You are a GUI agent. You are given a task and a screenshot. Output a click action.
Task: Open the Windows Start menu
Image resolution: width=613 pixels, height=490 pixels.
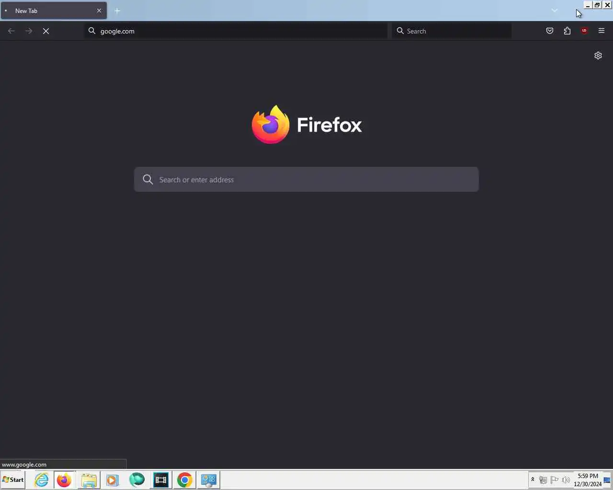tap(13, 480)
